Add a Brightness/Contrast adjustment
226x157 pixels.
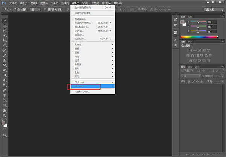click(191, 50)
